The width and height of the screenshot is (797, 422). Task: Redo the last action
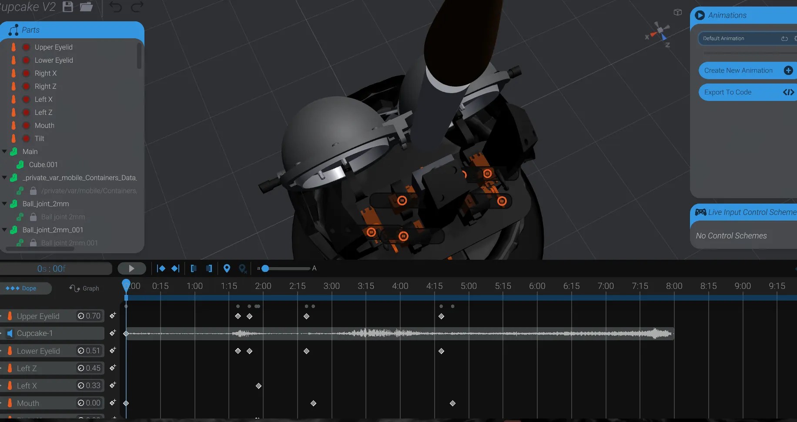point(137,7)
